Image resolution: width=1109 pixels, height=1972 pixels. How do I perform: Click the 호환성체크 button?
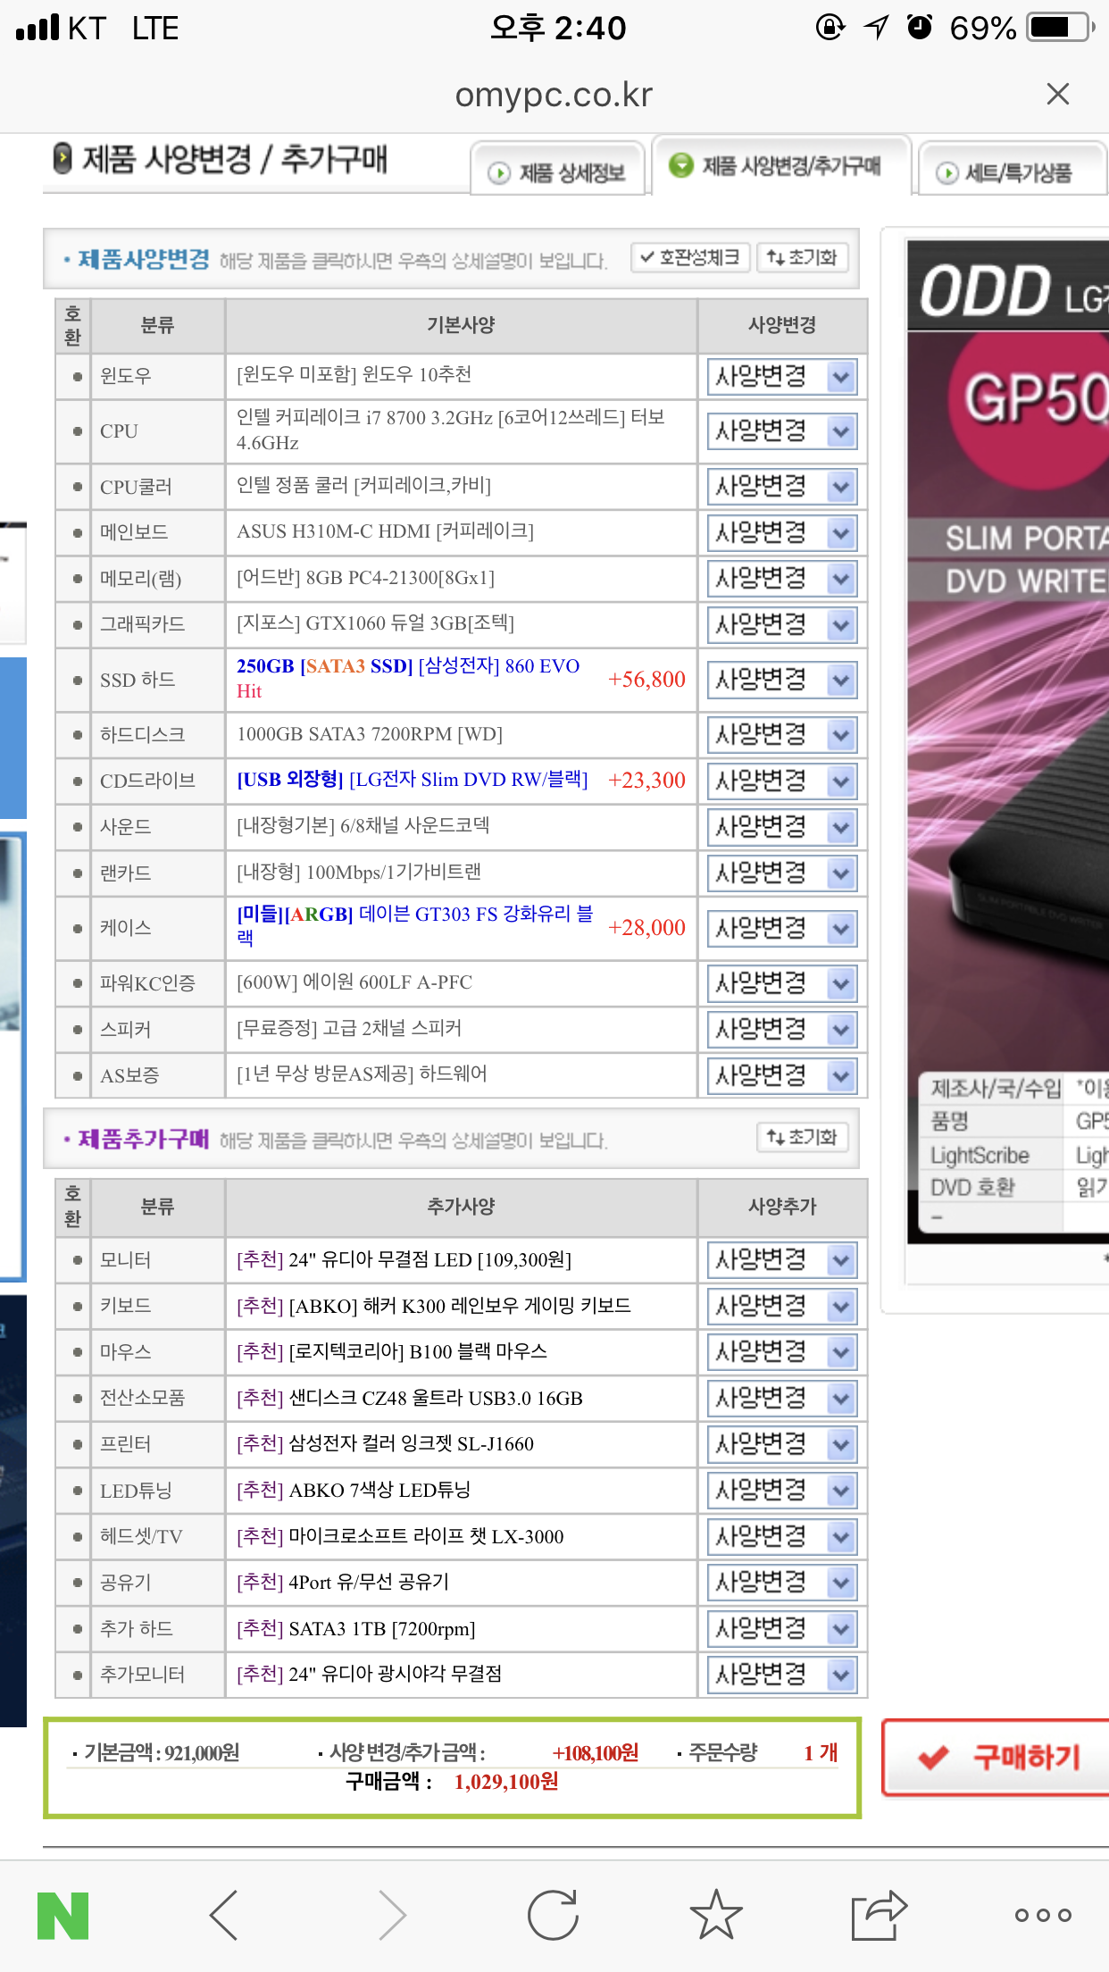tap(690, 258)
